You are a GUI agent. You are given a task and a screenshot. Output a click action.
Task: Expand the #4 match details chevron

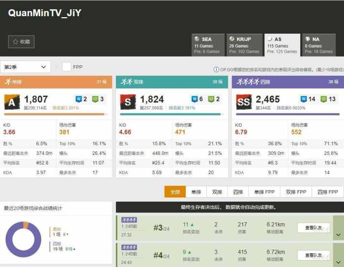338,262
